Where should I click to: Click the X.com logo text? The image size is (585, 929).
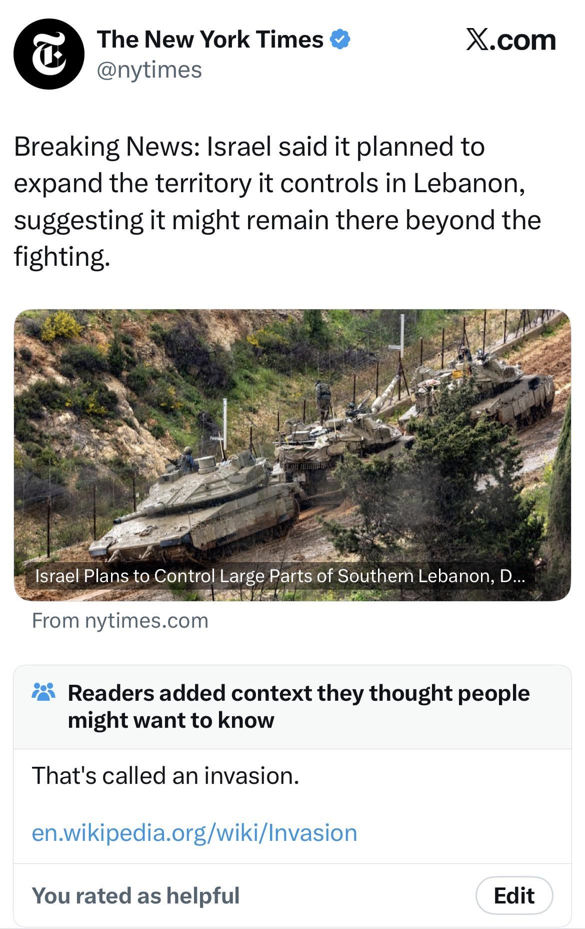[x=510, y=40]
